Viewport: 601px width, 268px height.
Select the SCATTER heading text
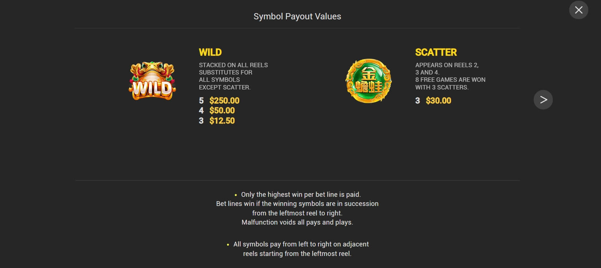(436, 52)
